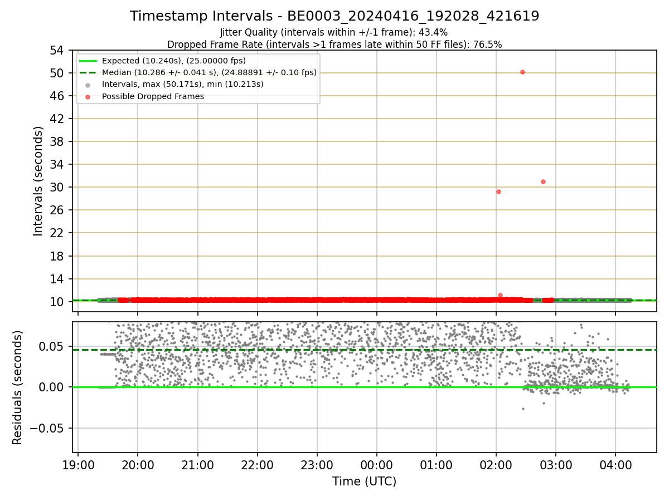Click the "20:00" x-axis tick label

point(138,465)
